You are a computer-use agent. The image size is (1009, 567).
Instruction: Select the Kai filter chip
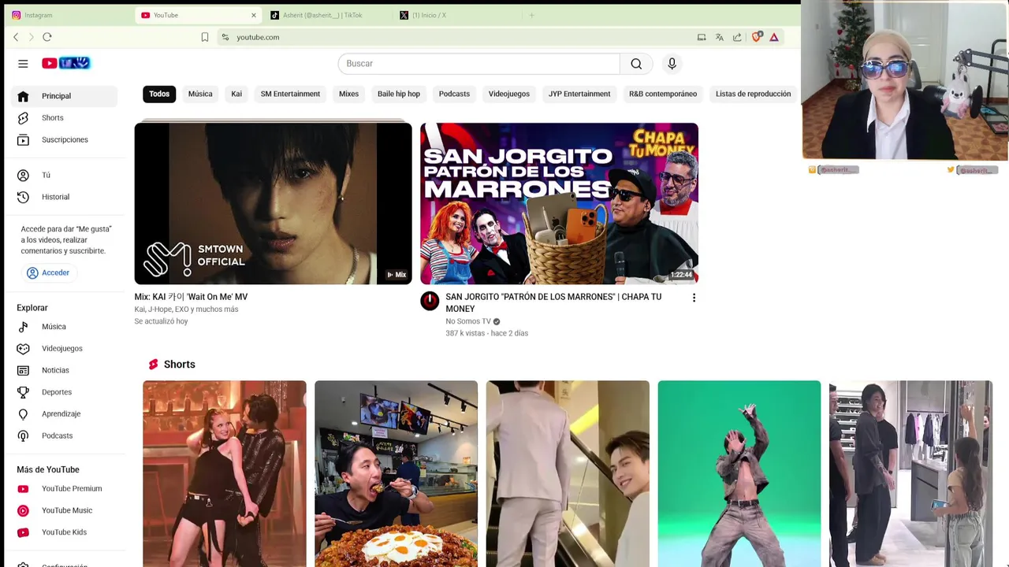tap(236, 94)
